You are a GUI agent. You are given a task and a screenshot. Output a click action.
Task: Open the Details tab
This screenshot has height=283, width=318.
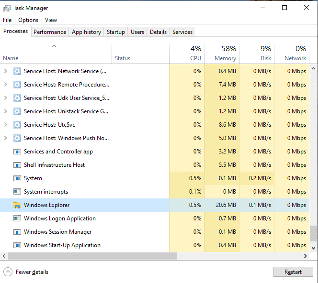pos(158,32)
